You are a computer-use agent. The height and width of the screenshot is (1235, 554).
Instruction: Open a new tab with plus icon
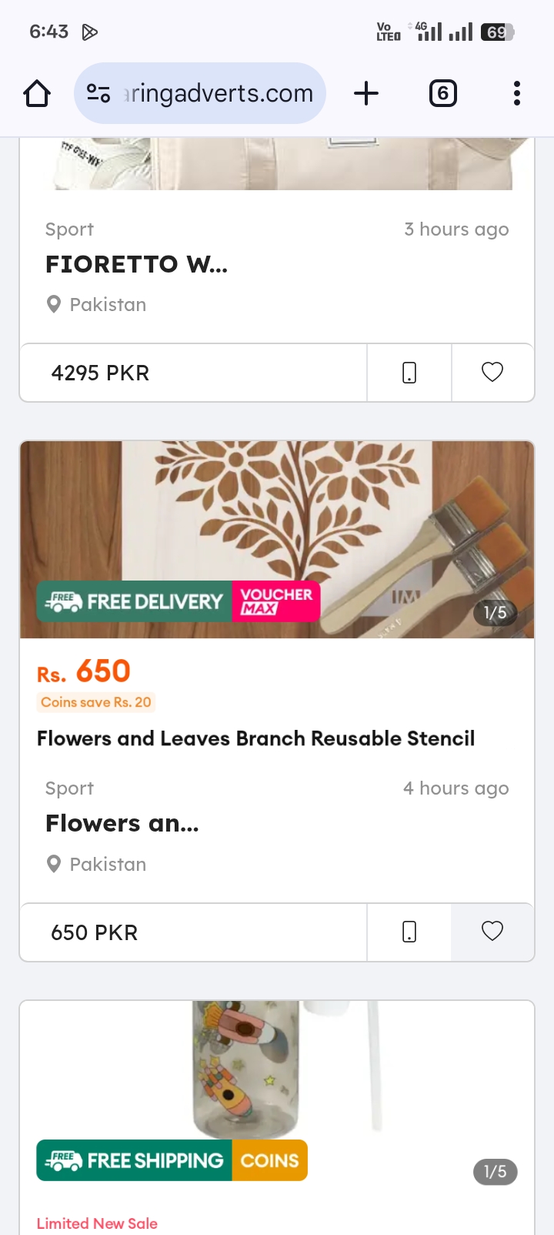click(366, 94)
